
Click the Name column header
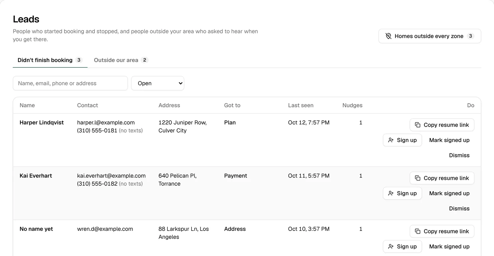pyautogui.click(x=27, y=105)
